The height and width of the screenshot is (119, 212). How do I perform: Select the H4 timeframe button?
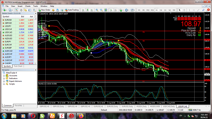[x=161, y=10]
